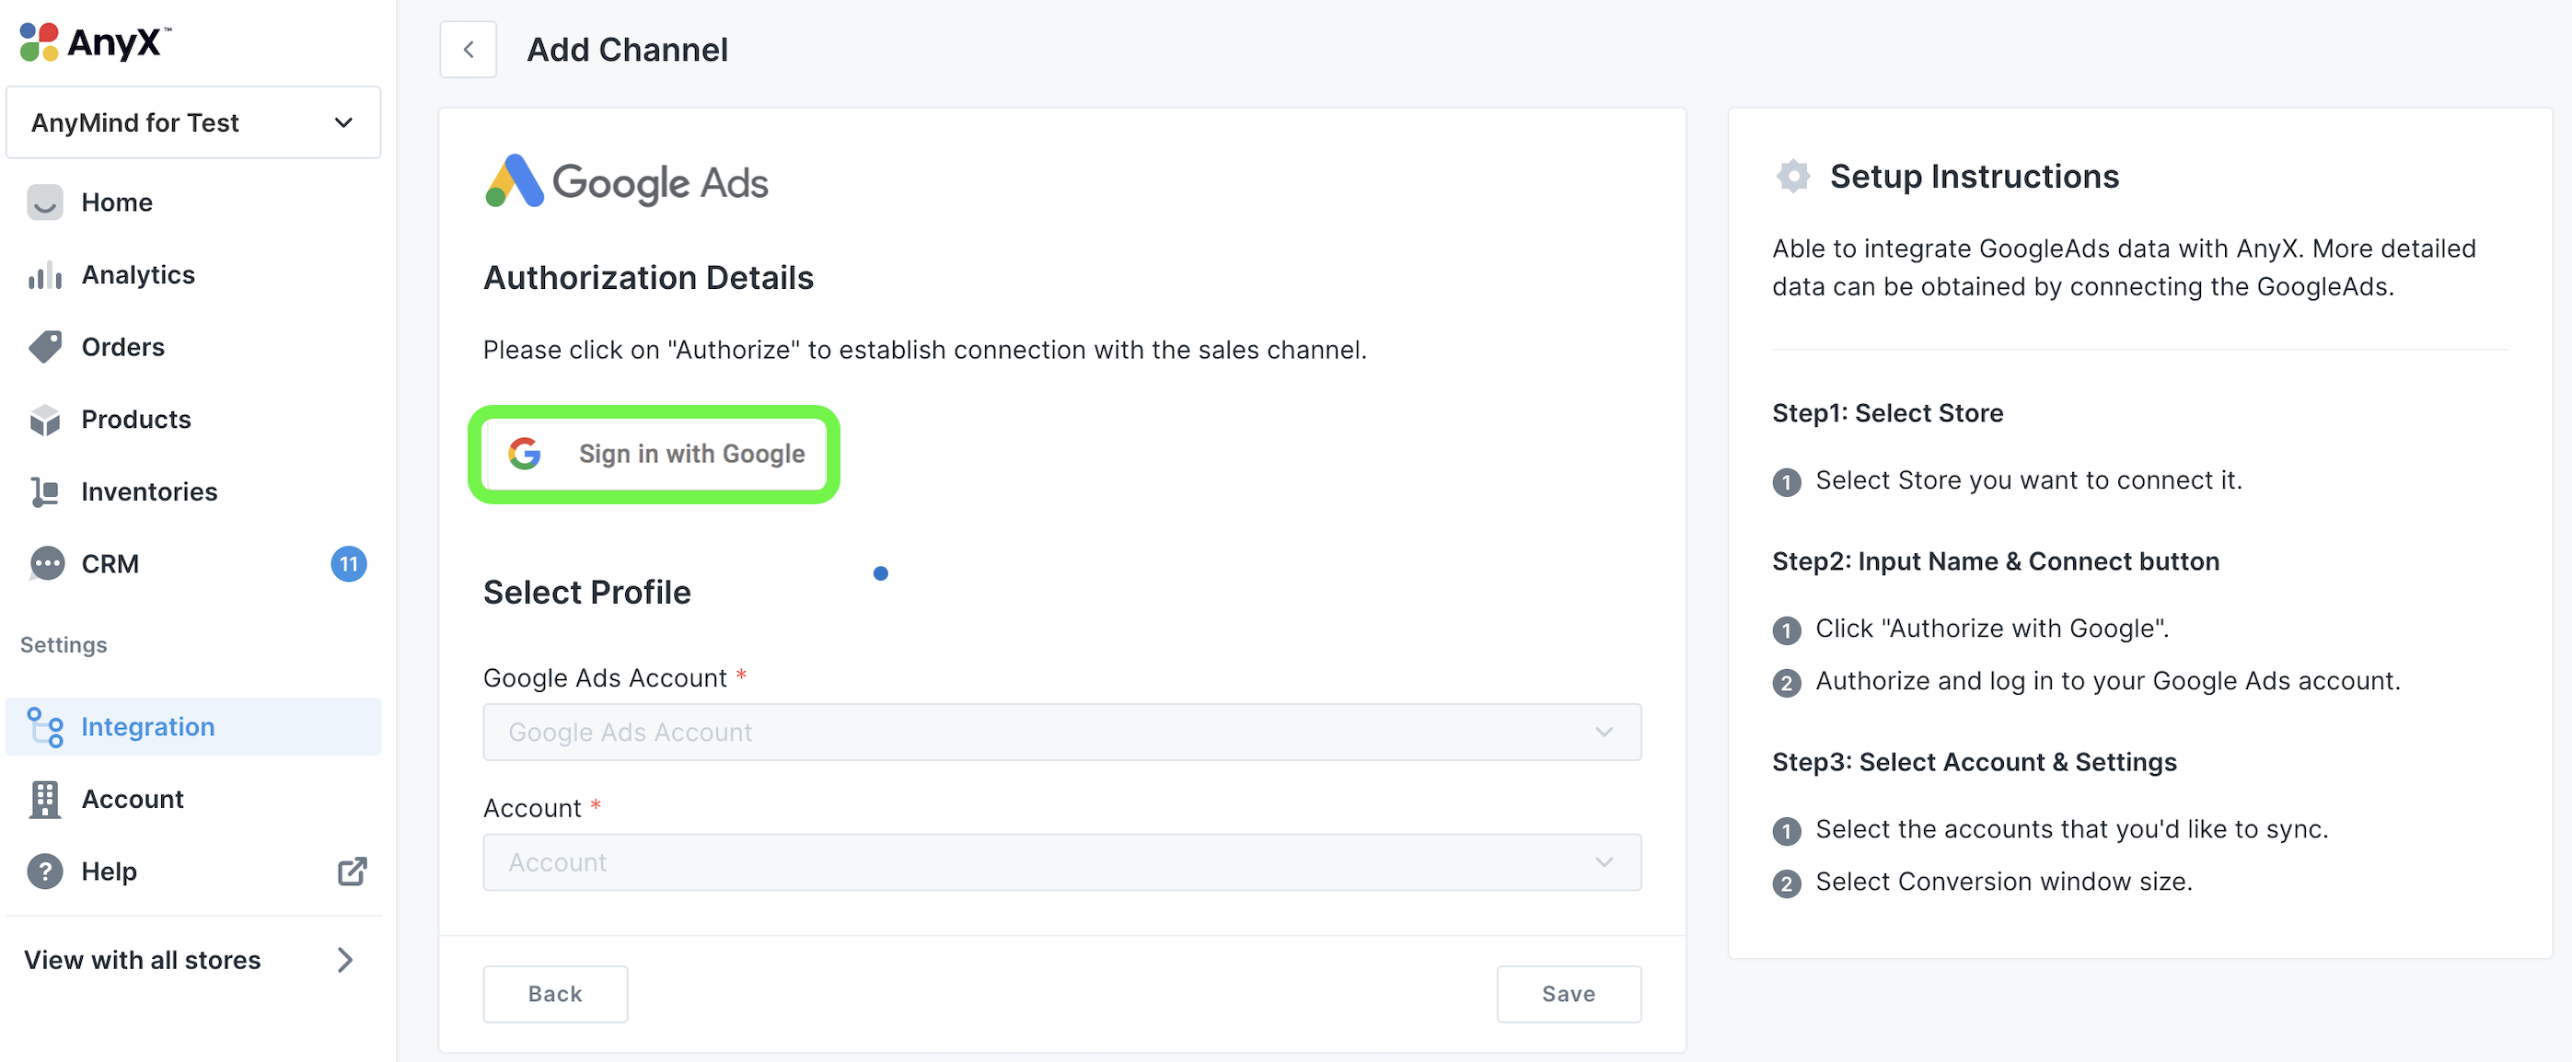Click Sign in with Google button
Image resolution: width=2572 pixels, height=1062 pixels.
click(x=654, y=456)
